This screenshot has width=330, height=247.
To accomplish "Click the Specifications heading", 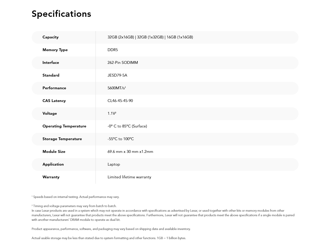I will (x=61, y=14).
